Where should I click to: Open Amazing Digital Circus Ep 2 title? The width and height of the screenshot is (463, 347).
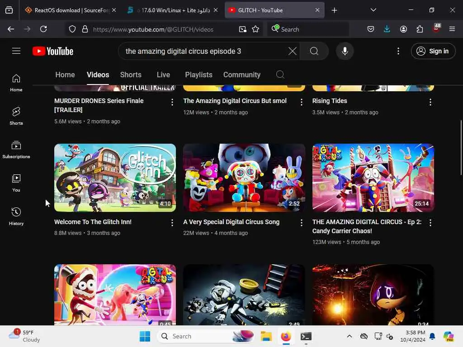367,226
